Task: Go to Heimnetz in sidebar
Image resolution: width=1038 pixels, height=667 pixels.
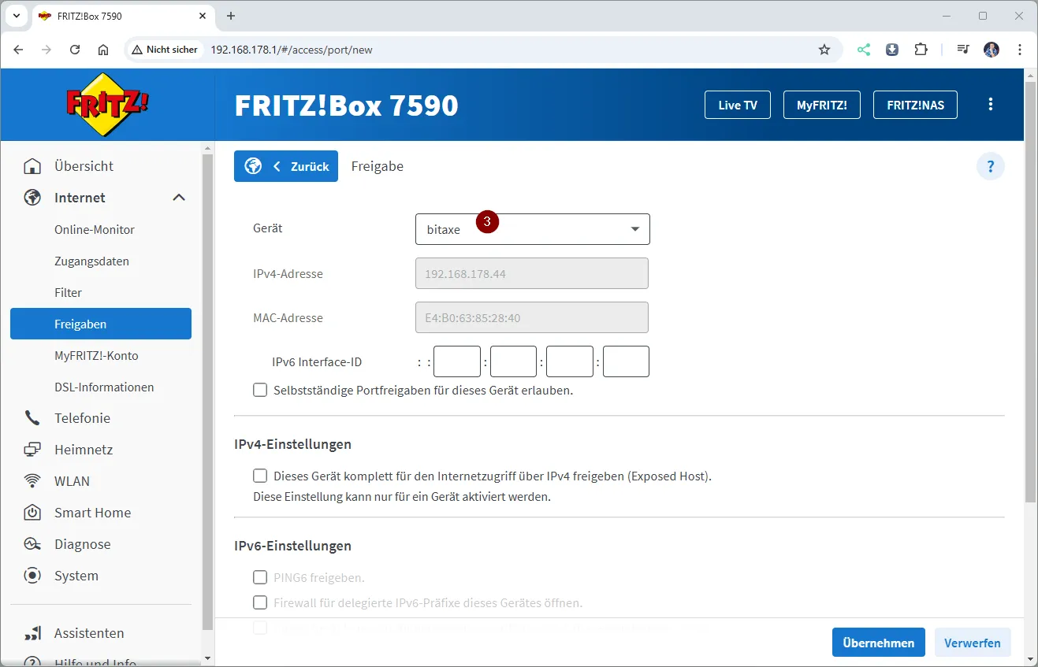Action: [84, 450]
